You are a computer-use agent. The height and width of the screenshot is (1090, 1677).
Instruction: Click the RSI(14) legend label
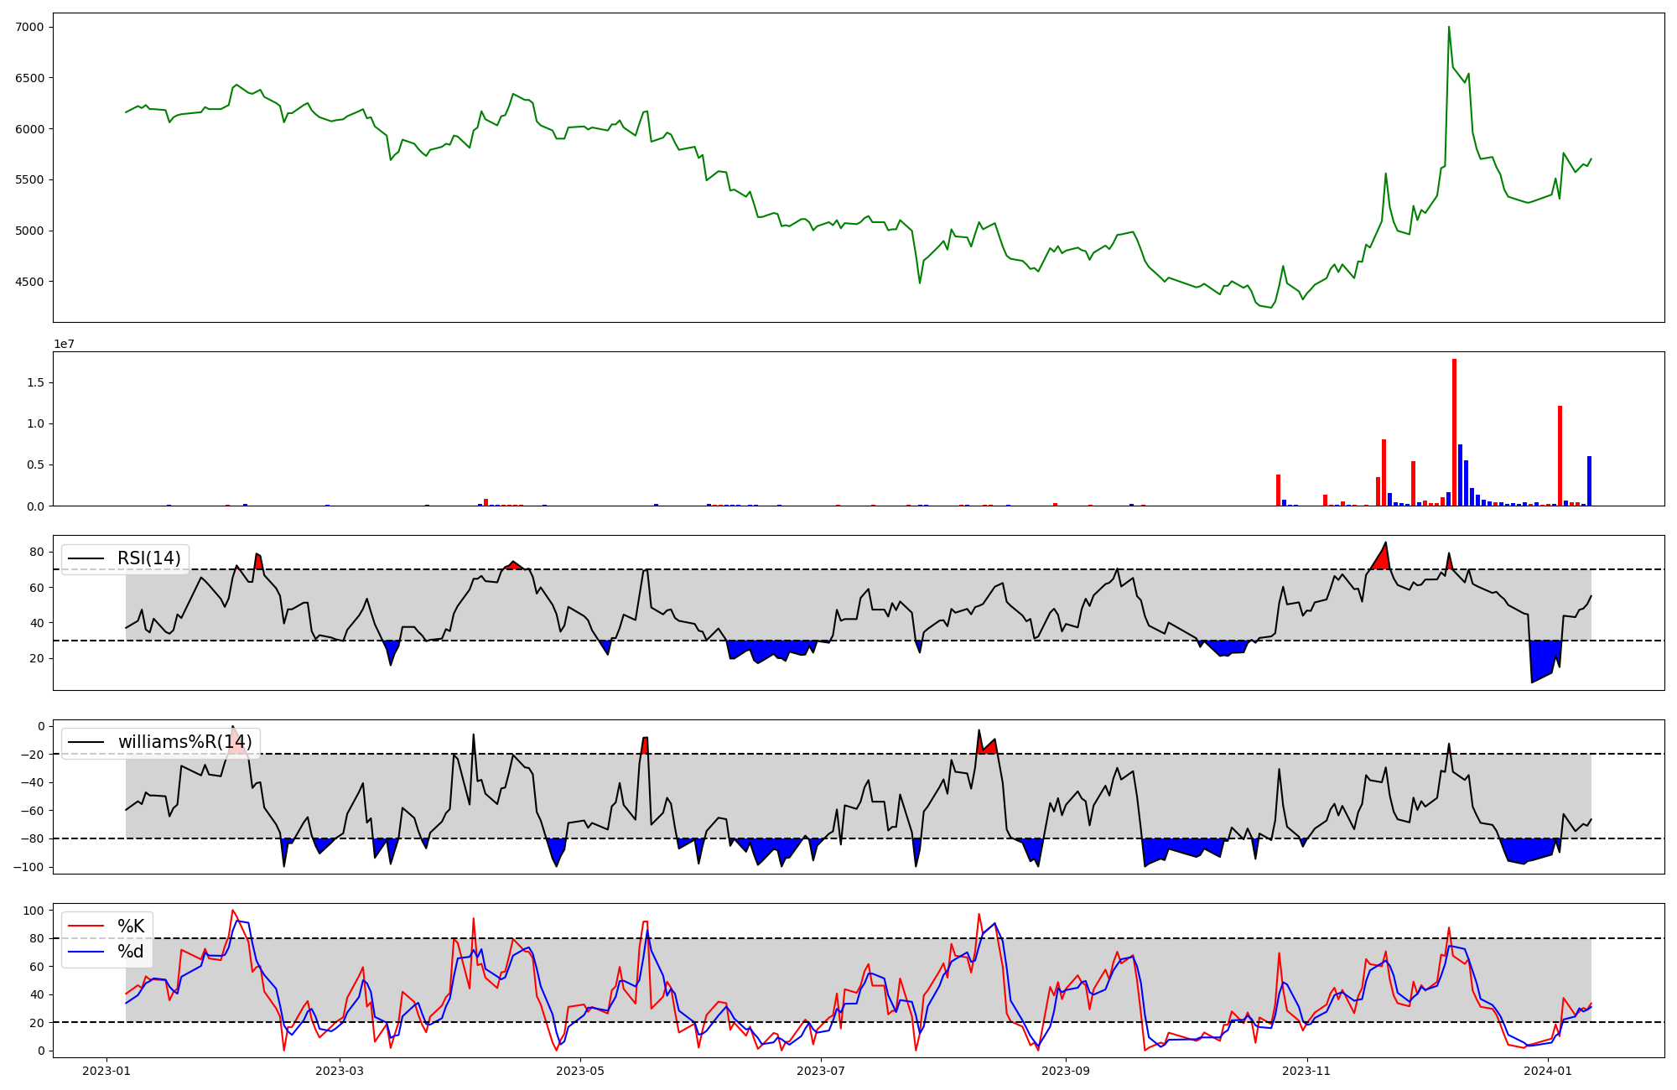pyautogui.click(x=148, y=558)
